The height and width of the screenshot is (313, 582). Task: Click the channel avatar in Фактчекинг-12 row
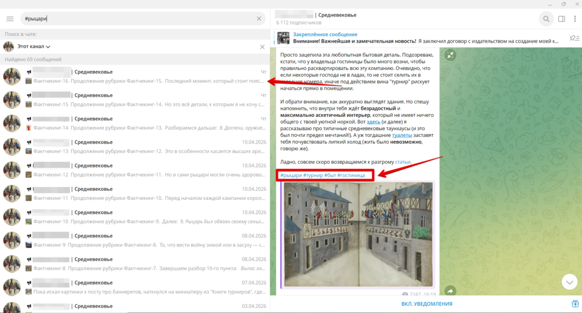(12, 170)
